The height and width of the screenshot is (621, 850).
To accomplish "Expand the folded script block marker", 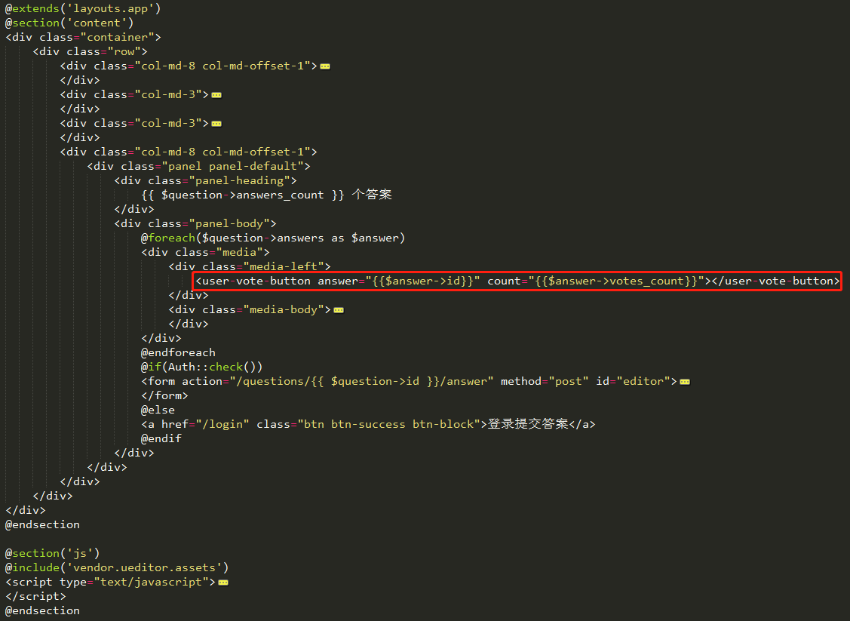I will click(x=223, y=583).
